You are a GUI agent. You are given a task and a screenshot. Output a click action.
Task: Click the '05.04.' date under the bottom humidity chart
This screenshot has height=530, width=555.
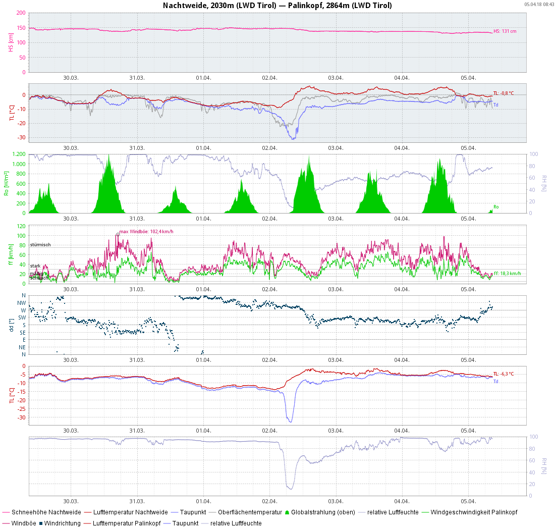point(468,501)
